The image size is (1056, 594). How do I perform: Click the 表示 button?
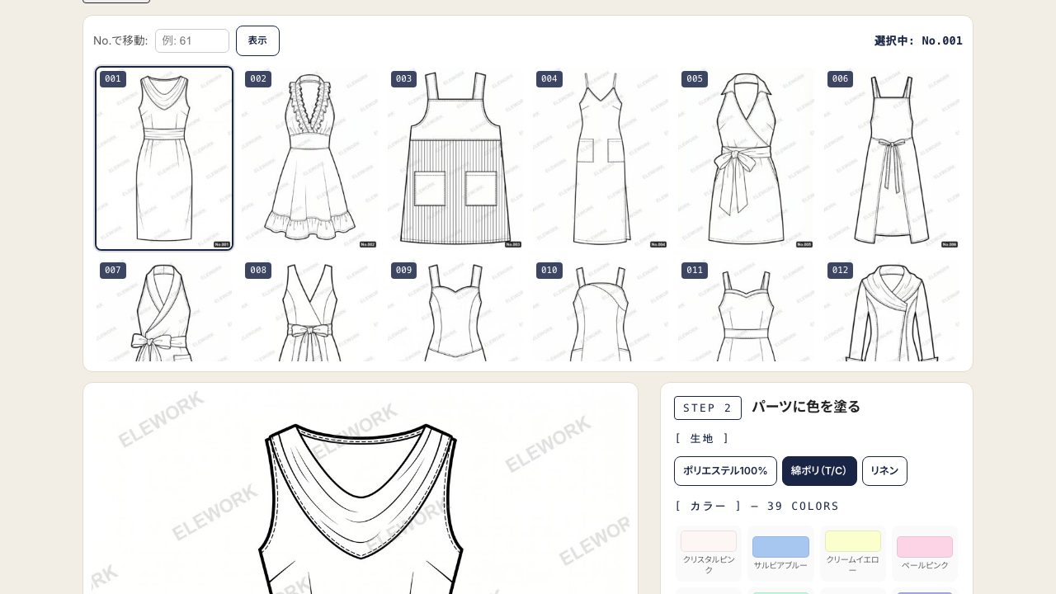(x=257, y=40)
